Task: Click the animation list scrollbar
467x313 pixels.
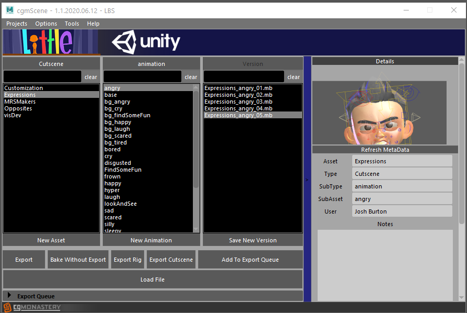Action: (196, 139)
